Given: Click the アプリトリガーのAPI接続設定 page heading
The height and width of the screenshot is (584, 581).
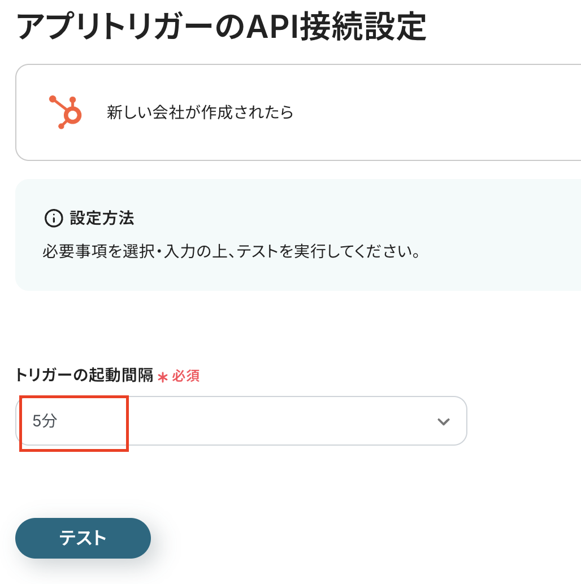Looking at the screenshot, I should 221,27.
